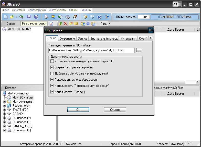
Task: Click the Up folder green arrow icon
Action: point(60,24)
